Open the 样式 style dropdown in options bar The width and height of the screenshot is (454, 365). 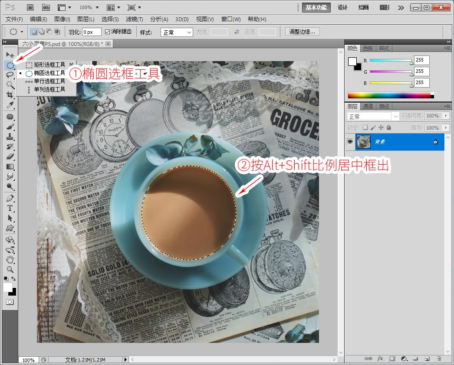177,33
